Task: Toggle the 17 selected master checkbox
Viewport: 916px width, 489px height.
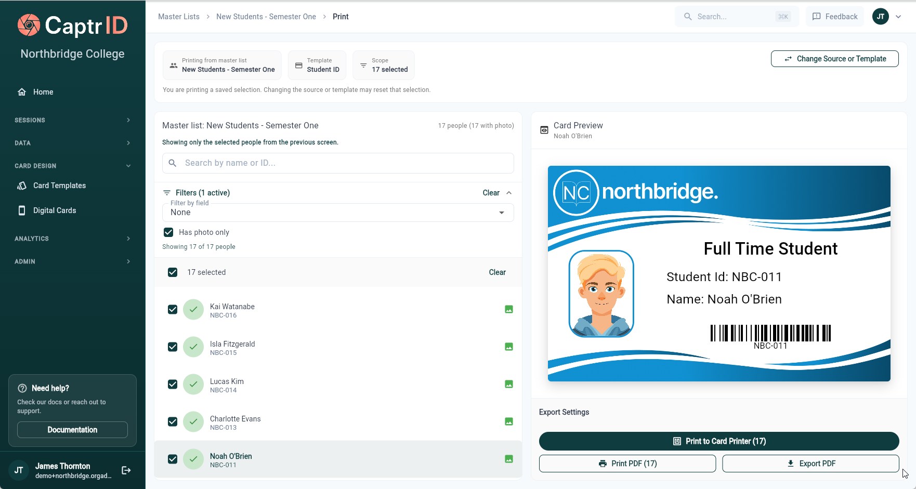Action: click(172, 272)
